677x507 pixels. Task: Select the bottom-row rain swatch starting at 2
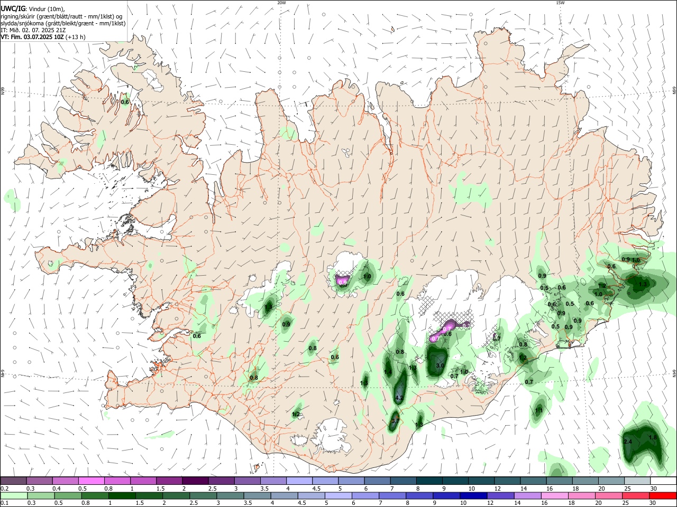(177, 495)
